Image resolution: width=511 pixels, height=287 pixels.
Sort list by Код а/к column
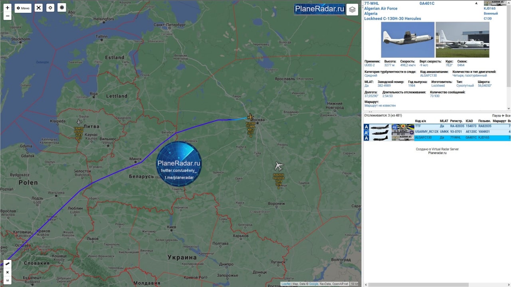pos(420,121)
